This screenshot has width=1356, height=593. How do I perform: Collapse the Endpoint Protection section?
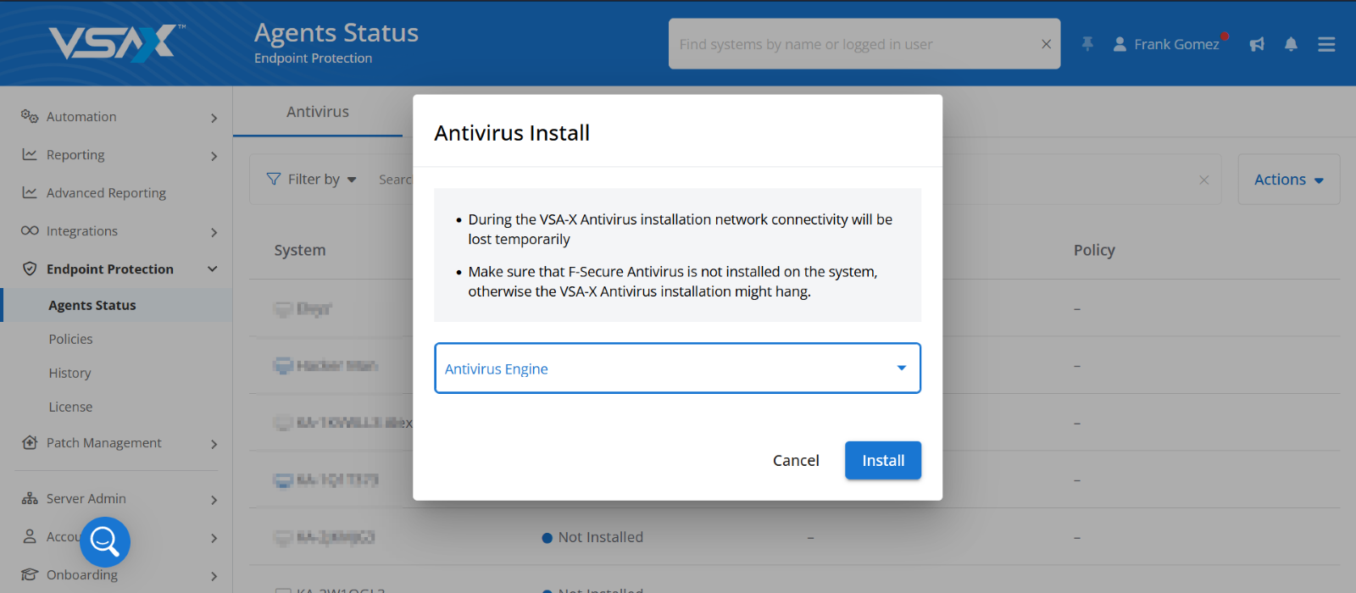(x=213, y=269)
